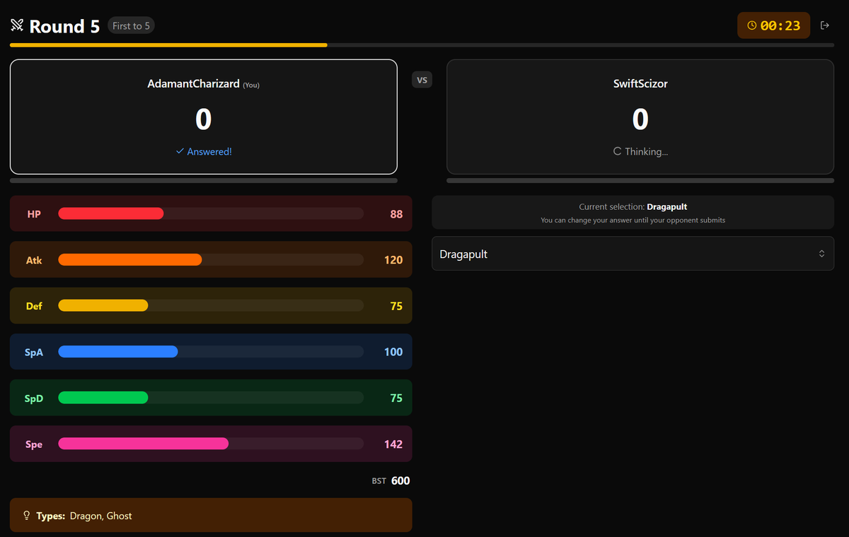Click the Current selection: Dragapult text
The height and width of the screenshot is (537, 849).
[x=633, y=207]
